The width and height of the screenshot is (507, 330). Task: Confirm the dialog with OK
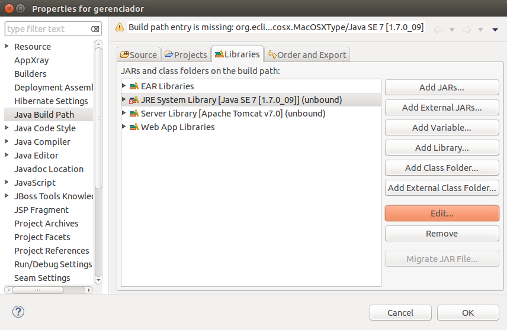click(x=468, y=313)
